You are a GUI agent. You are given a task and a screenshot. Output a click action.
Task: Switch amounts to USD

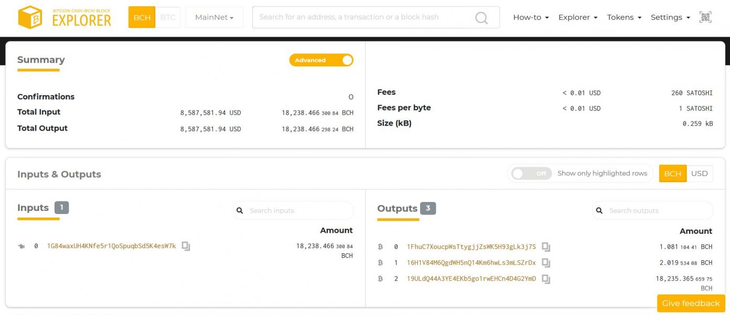[x=699, y=174]
